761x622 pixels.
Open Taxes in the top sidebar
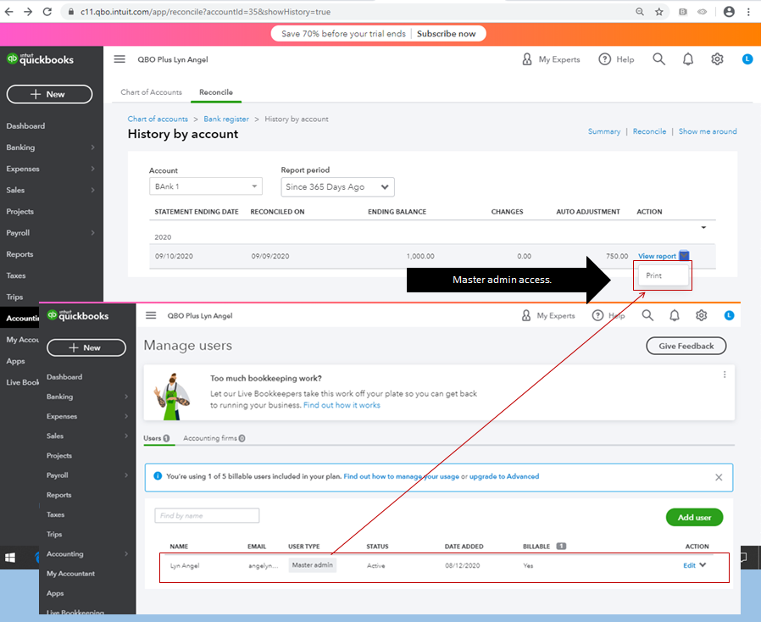16,275
